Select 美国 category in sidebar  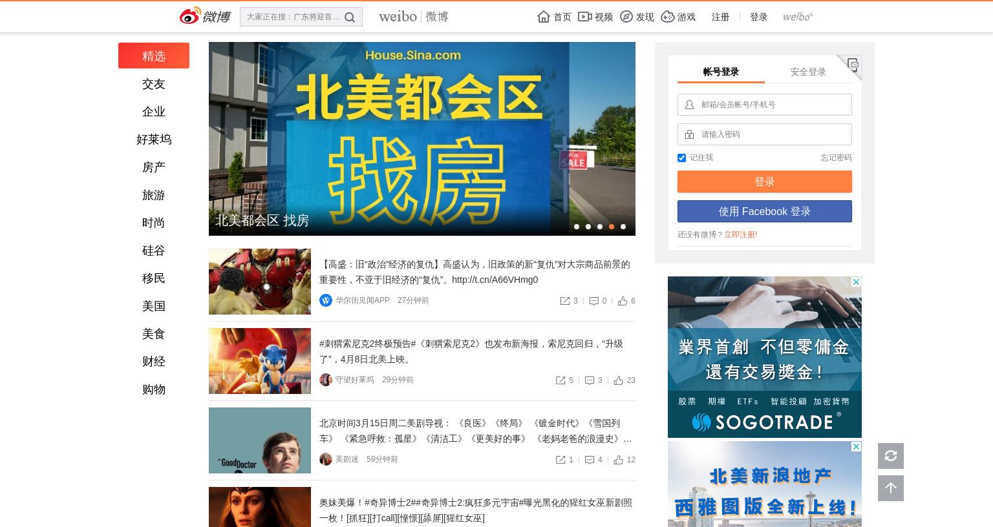154,306
